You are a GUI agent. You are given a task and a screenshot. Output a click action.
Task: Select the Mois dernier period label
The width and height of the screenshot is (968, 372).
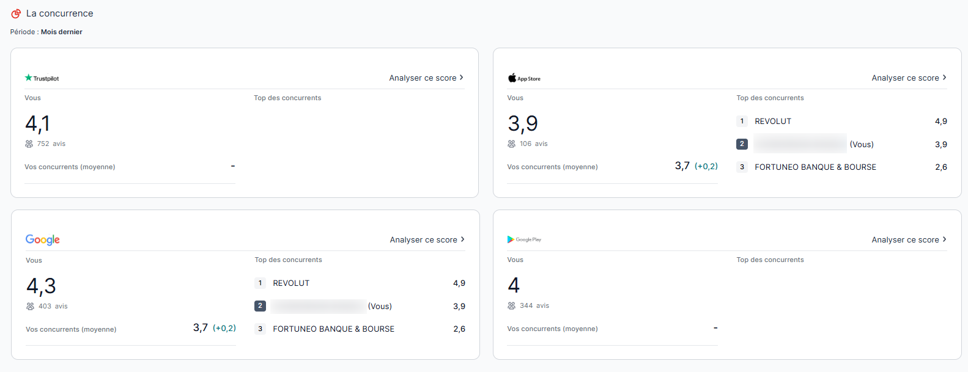click(x=61, y=32)
